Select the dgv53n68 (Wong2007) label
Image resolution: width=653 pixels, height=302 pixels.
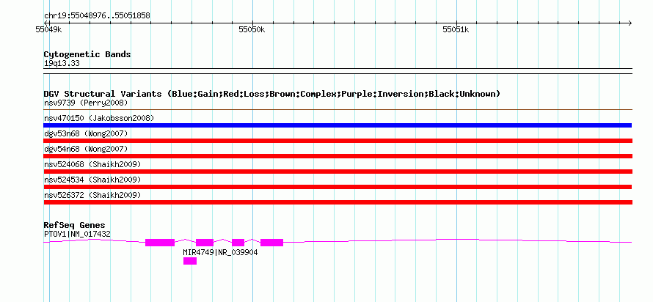coord(86,133)
